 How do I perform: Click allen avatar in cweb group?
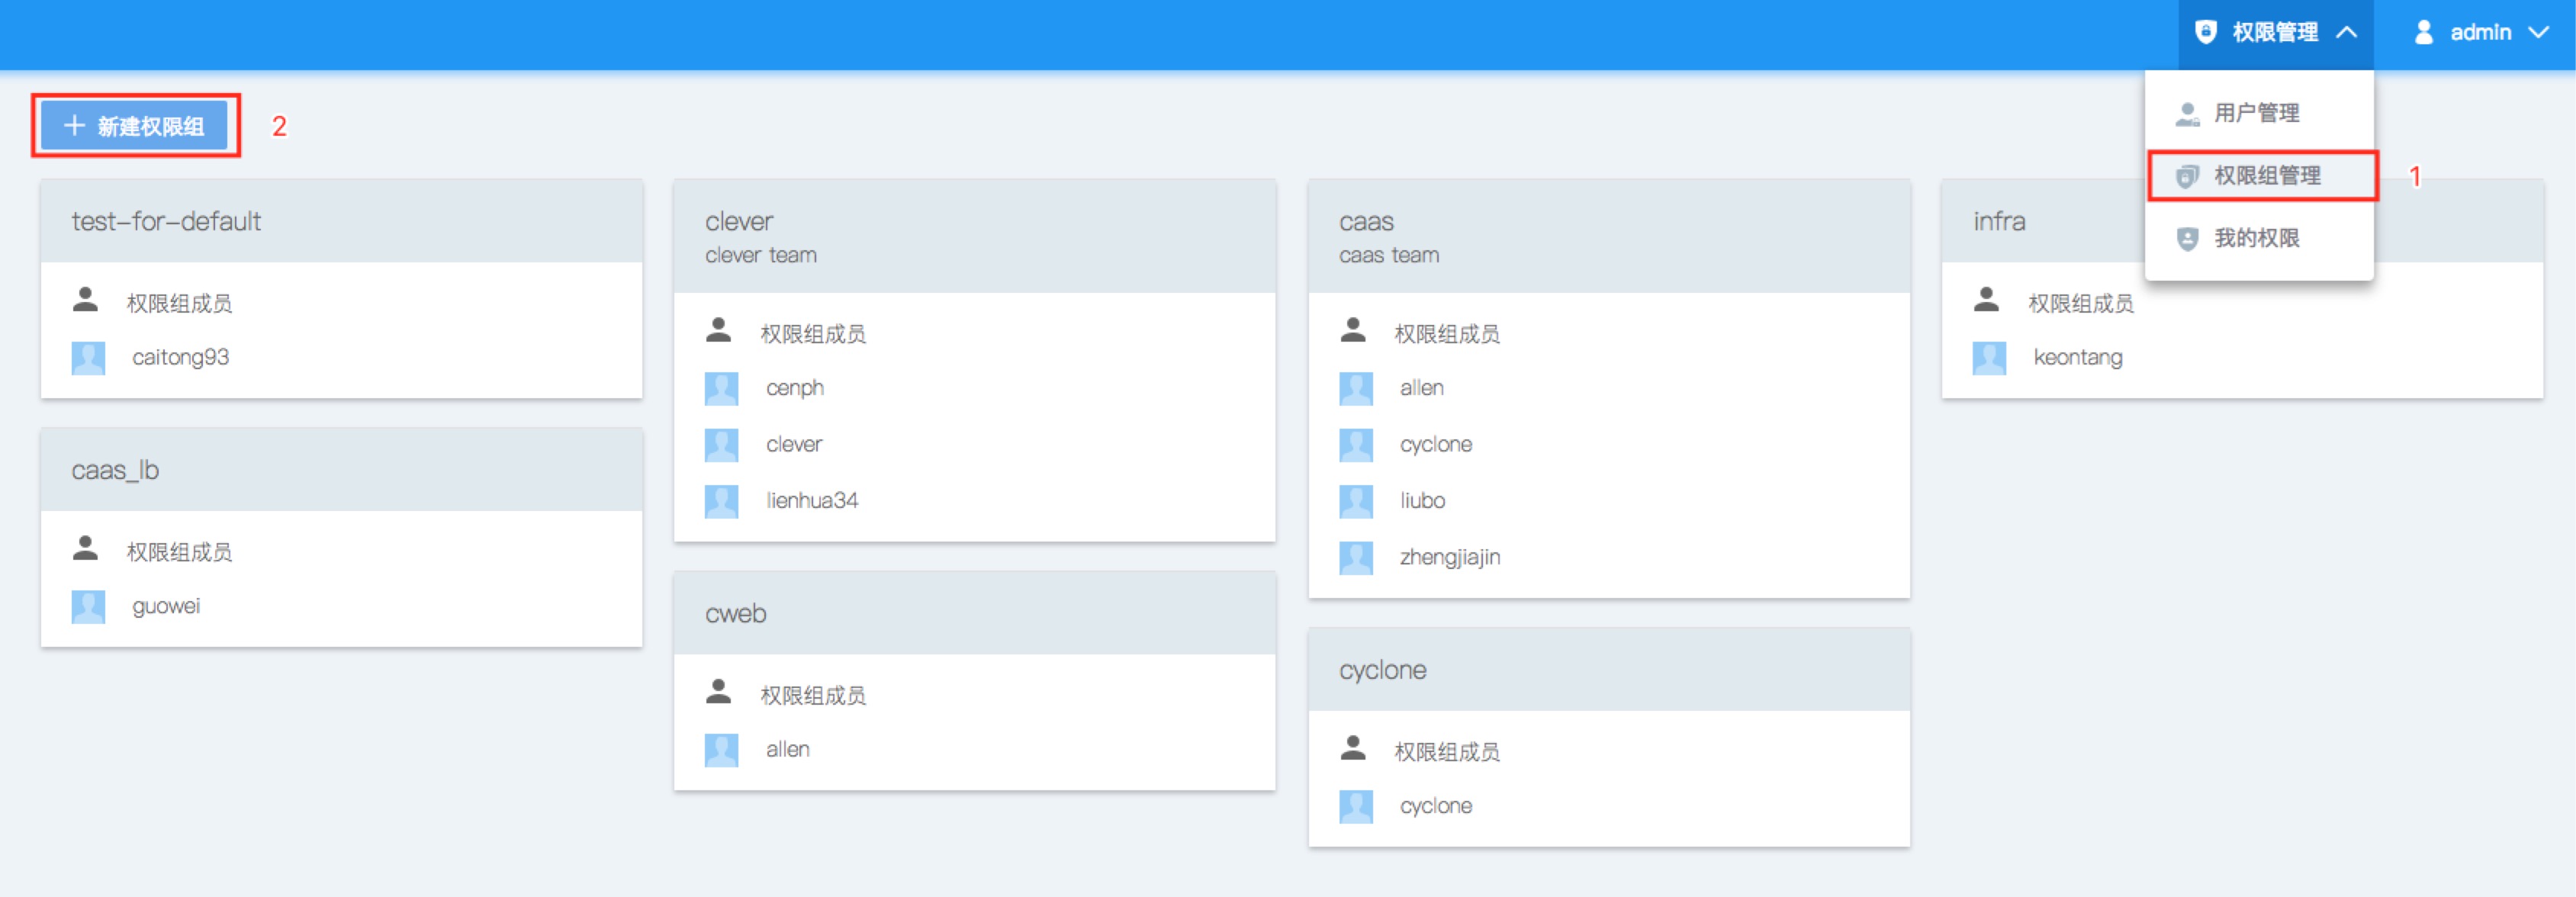pyautogui.click(x=721, y=750)
